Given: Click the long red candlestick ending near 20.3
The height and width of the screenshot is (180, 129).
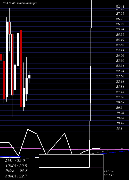Looking at the screenshot, I should click(x=21, y=69).
